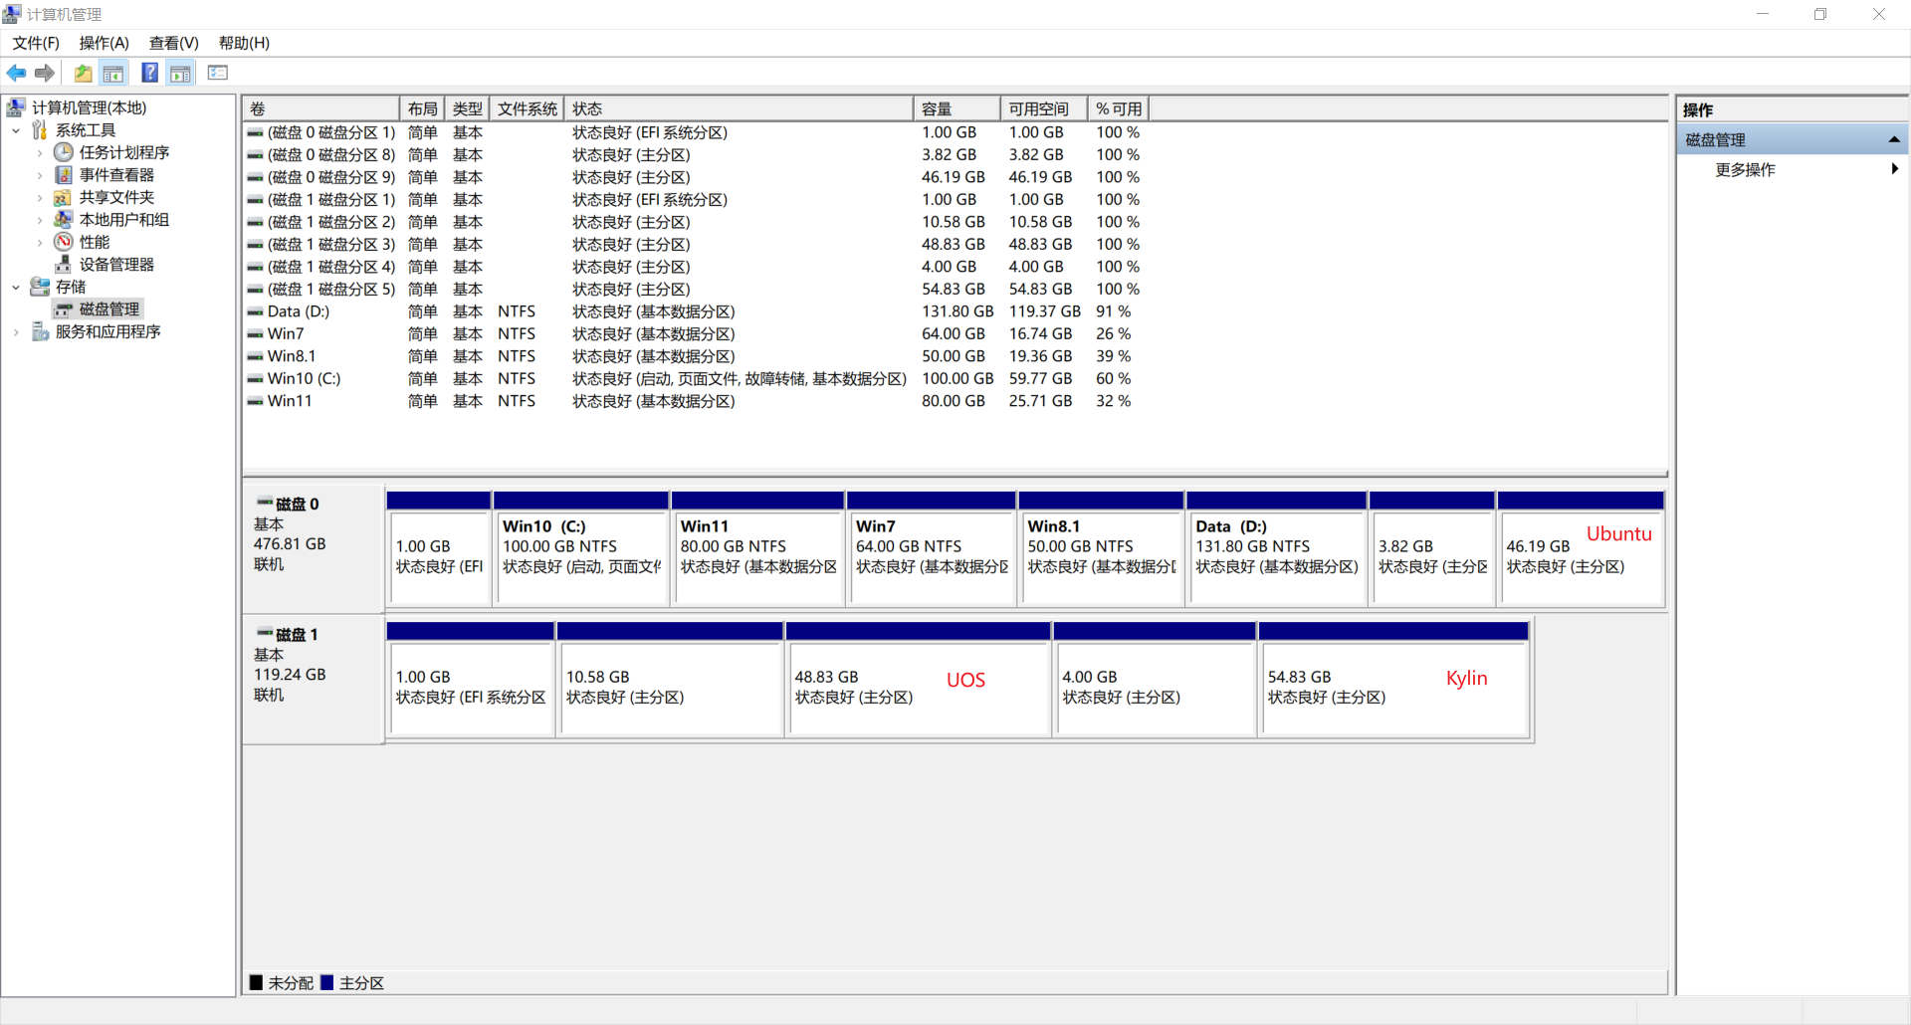Select Win11 80.00 GB partition block
Screen dimensions: 1911x1025
point(758,548)
